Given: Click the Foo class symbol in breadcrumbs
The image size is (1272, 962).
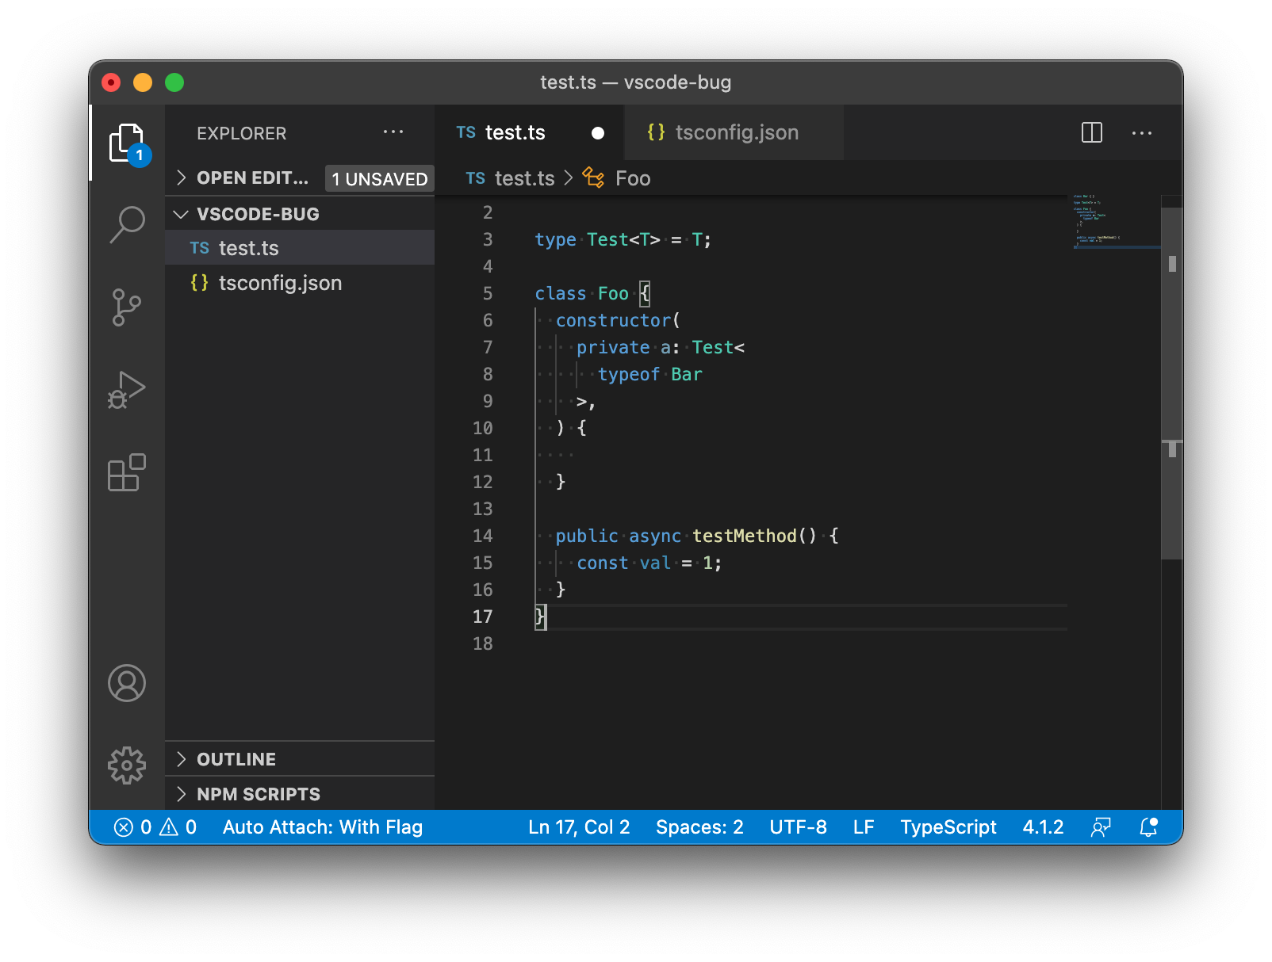Looking at the screenshot, I should [617, 178].
